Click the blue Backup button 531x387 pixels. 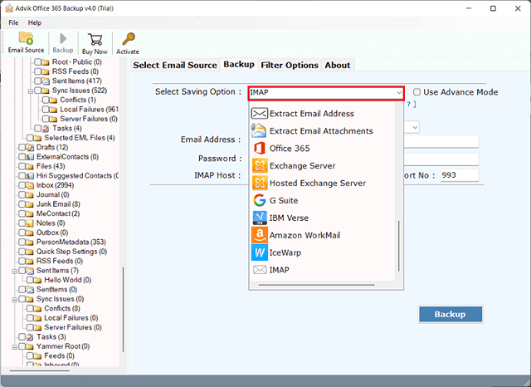[x=451, y=314]
